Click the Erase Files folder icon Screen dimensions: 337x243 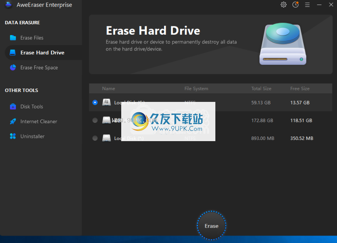[x=13, y=38]
